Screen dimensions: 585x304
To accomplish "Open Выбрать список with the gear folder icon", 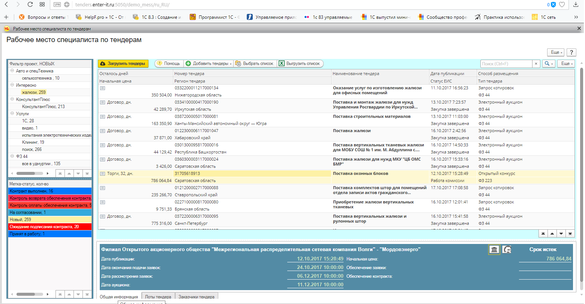I will (254, 64).
